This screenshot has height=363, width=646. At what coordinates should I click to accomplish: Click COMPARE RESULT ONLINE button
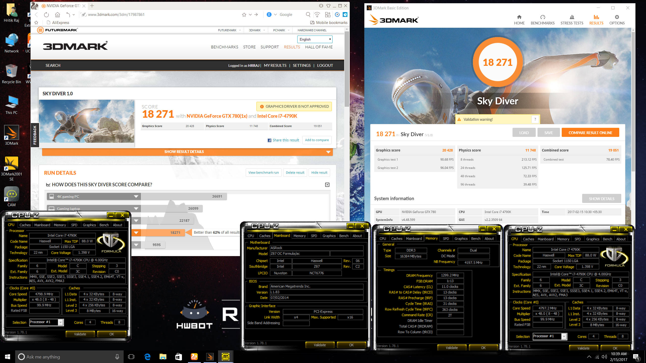(590, 133)
